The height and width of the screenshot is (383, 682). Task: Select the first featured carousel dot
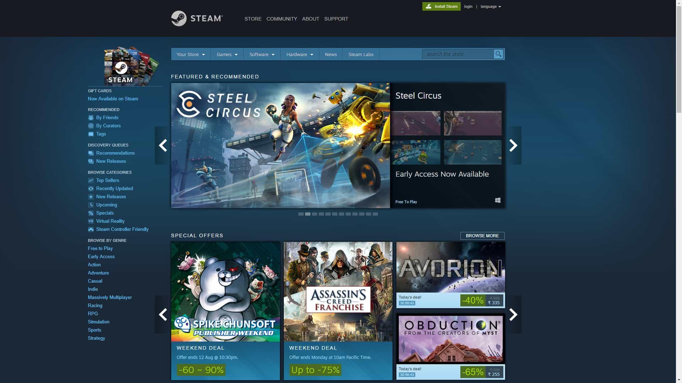[x=301, y=214]
